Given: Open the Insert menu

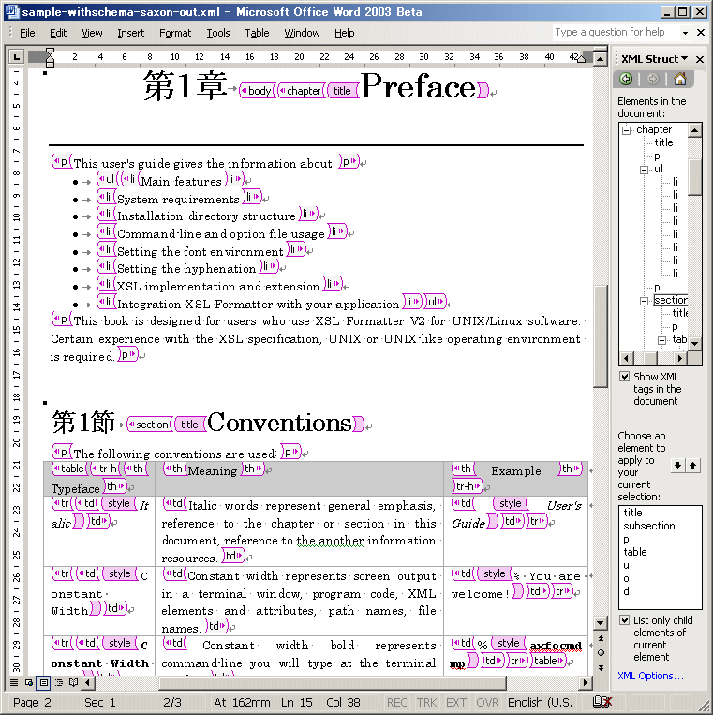Looking at the screenshot, I should (x=130, y=33).
